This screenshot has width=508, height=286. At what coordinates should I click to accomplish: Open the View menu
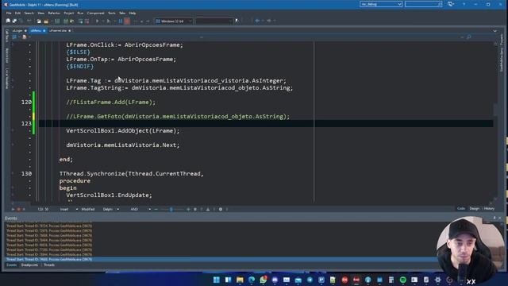pos(40,13)
